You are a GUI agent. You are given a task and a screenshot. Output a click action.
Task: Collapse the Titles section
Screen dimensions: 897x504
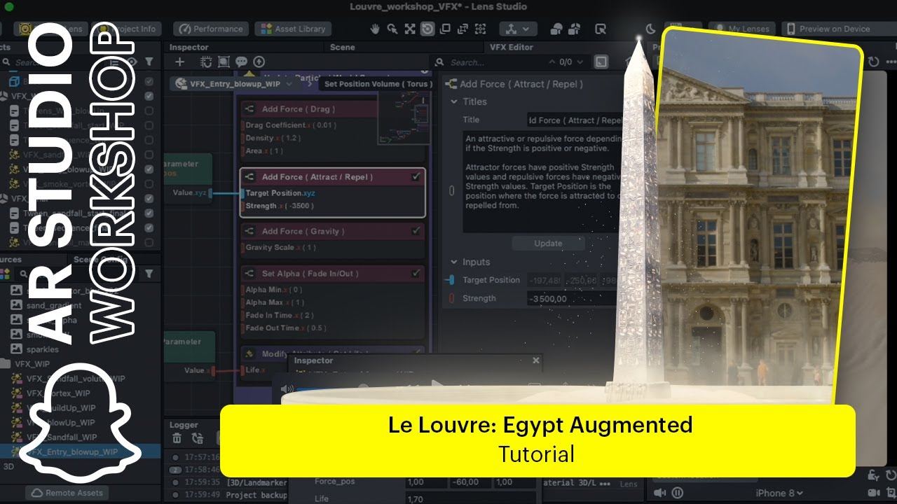(x=455, y=101)
